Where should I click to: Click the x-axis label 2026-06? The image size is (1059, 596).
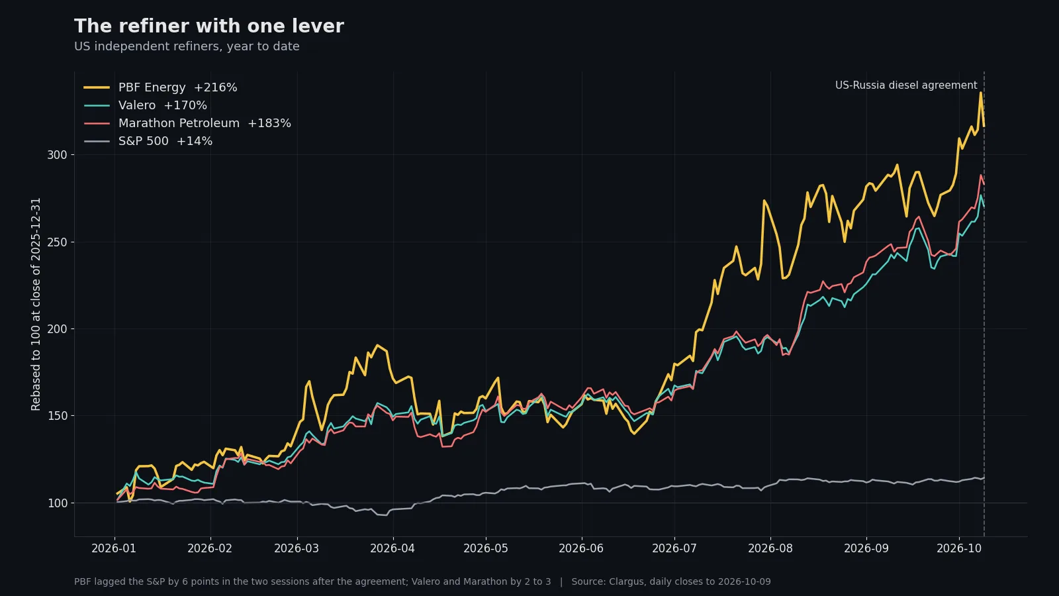point(581,548)
